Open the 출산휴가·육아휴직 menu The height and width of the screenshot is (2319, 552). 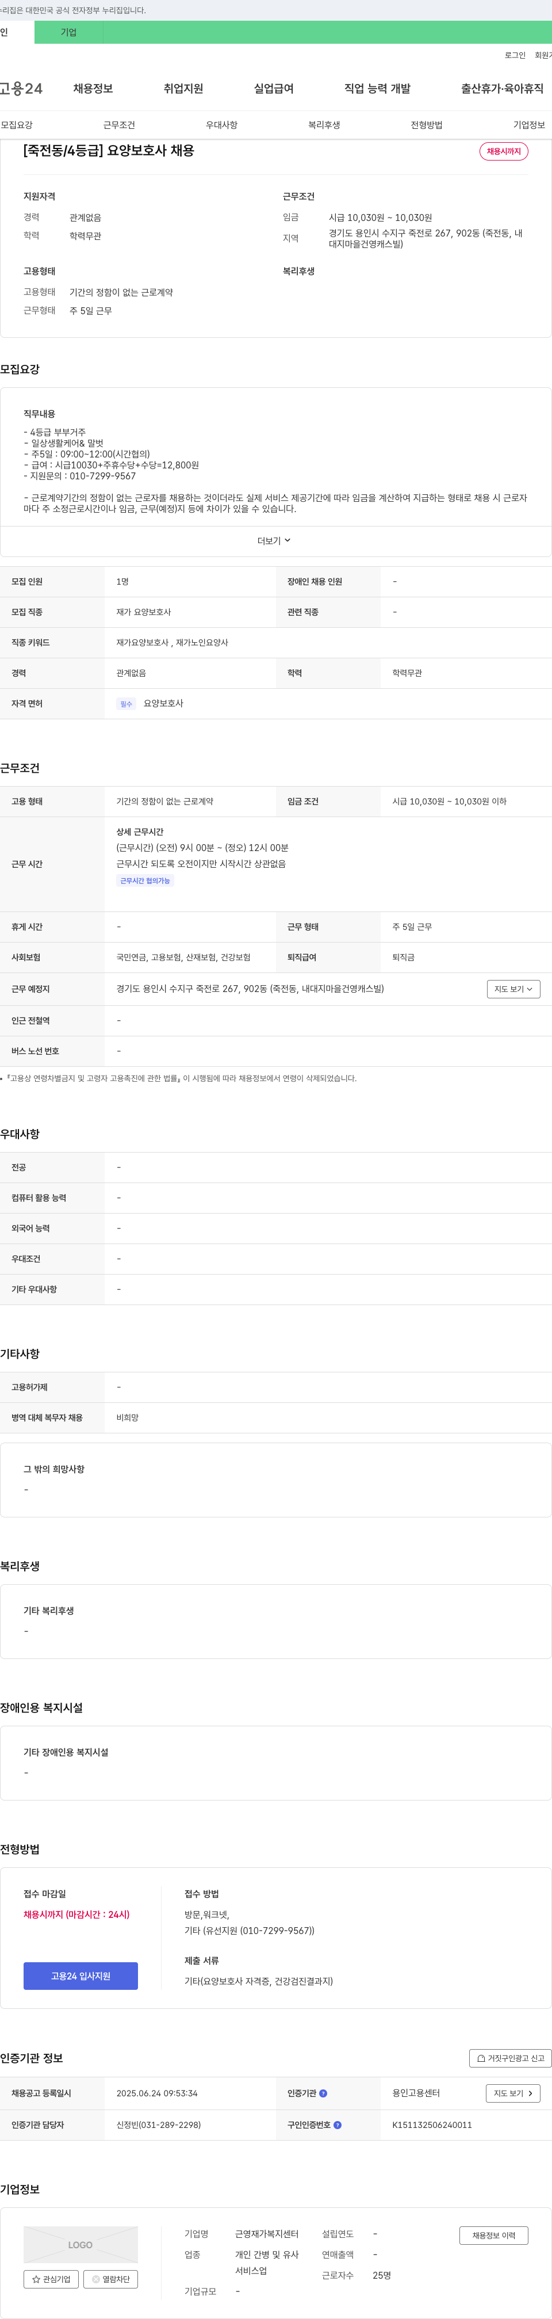point(503,88)
